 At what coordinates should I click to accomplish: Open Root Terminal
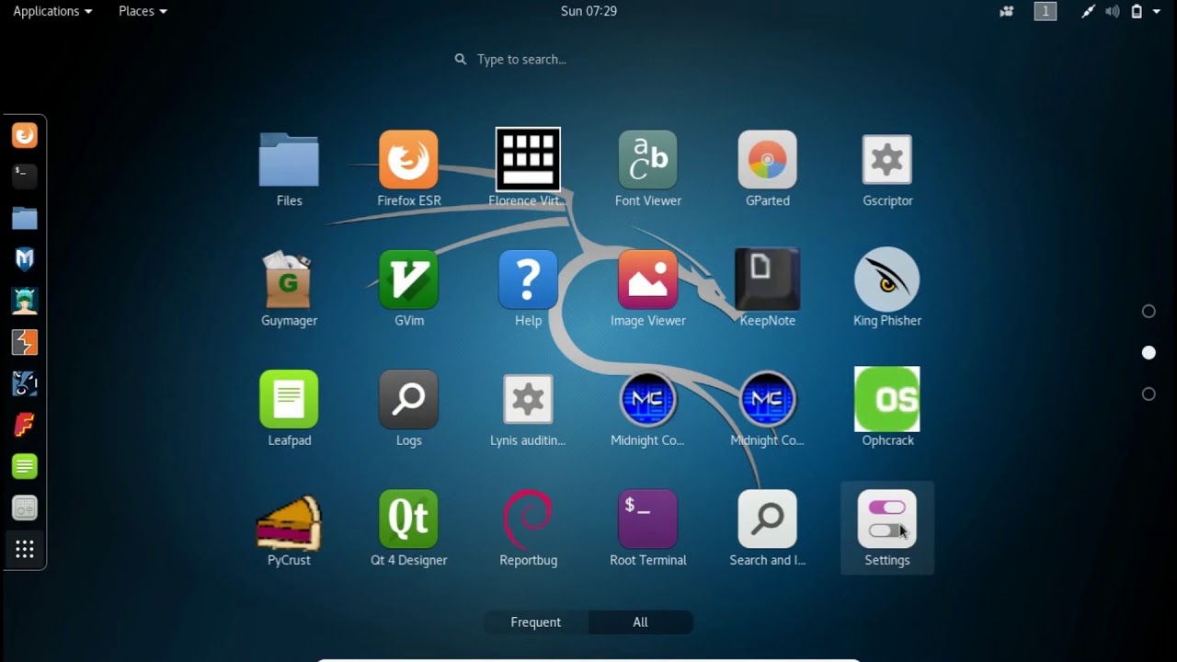[x=647, y=528]
